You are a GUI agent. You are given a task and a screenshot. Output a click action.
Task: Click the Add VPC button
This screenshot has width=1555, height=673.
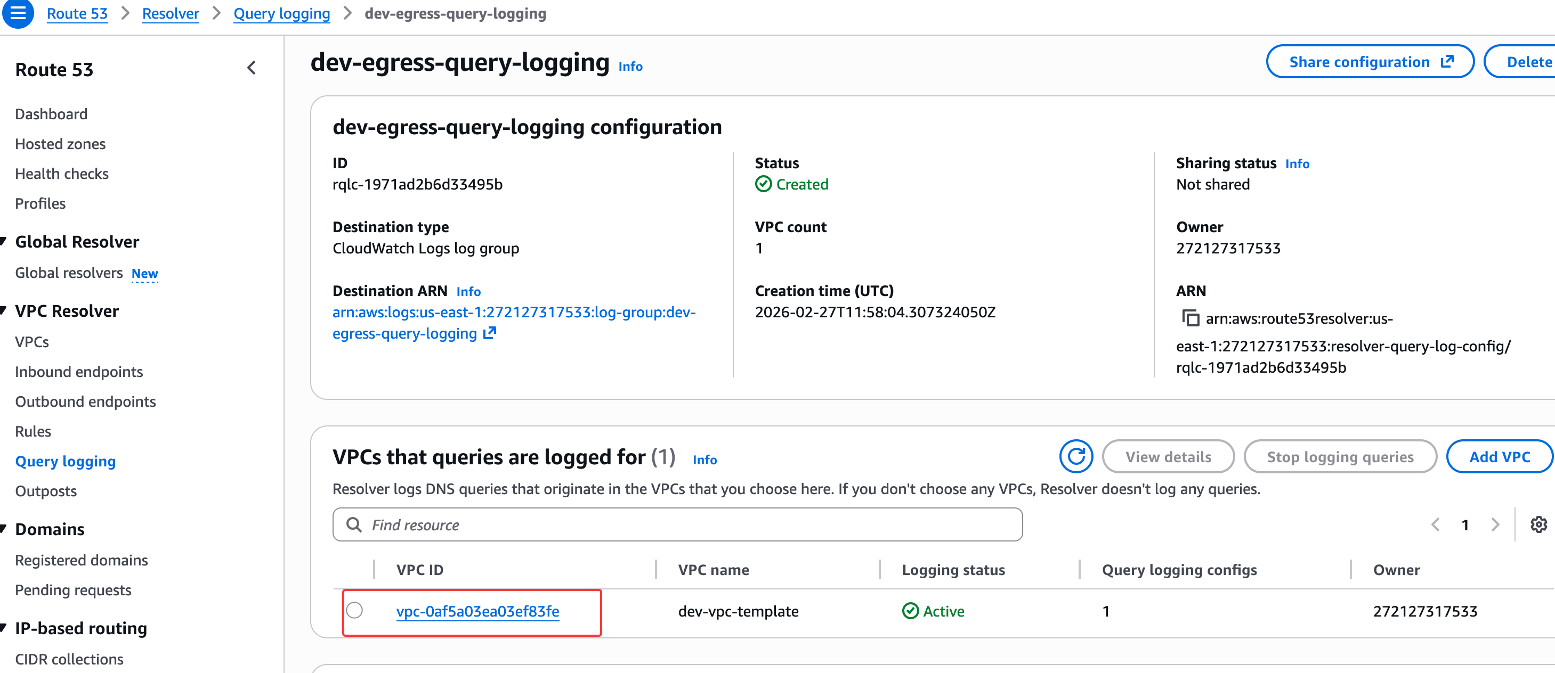point(1499,456)
